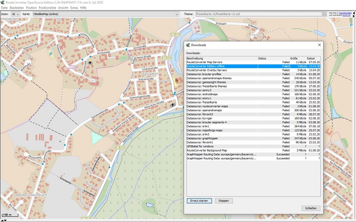Click the 100 m map scale bar
This screenshot has height=222, width=356.
click(x=10, y=215)
